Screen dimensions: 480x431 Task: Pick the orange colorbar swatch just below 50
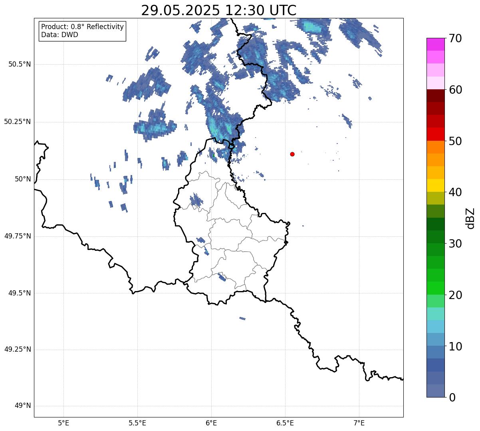point(435,147)
